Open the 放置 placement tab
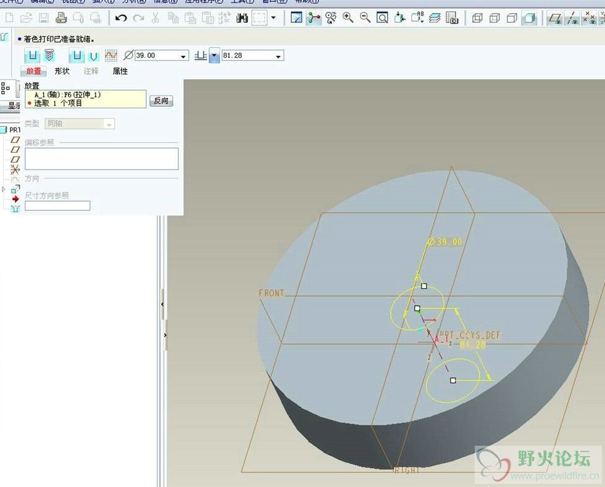Image resolution: width=605 pixels, height=487 pixels. point(33,72)
